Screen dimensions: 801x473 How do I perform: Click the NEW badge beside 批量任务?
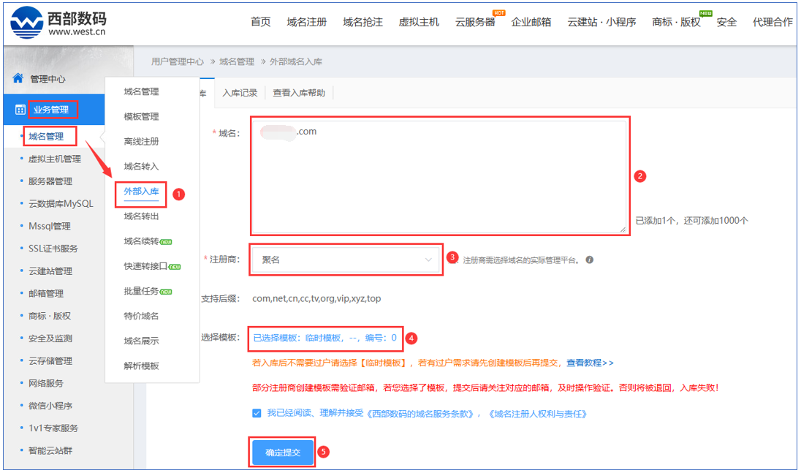coord(167,292)
